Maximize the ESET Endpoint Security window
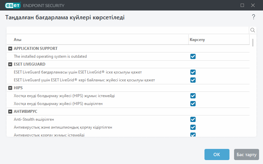The height and width of the screenshot is (164, 263). pos(242,5)
